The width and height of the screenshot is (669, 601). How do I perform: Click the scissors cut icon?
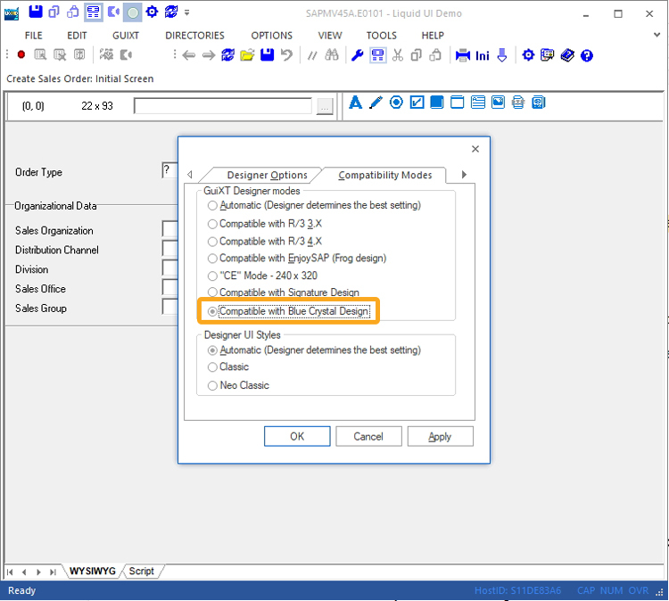click(x=398, y=55)
